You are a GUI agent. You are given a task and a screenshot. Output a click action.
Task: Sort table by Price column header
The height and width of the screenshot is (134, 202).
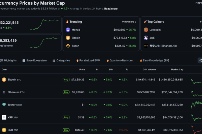82,69
